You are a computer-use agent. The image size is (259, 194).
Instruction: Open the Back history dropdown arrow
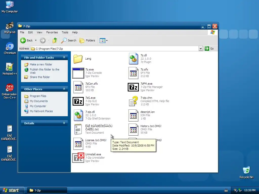tap(36, 40)
